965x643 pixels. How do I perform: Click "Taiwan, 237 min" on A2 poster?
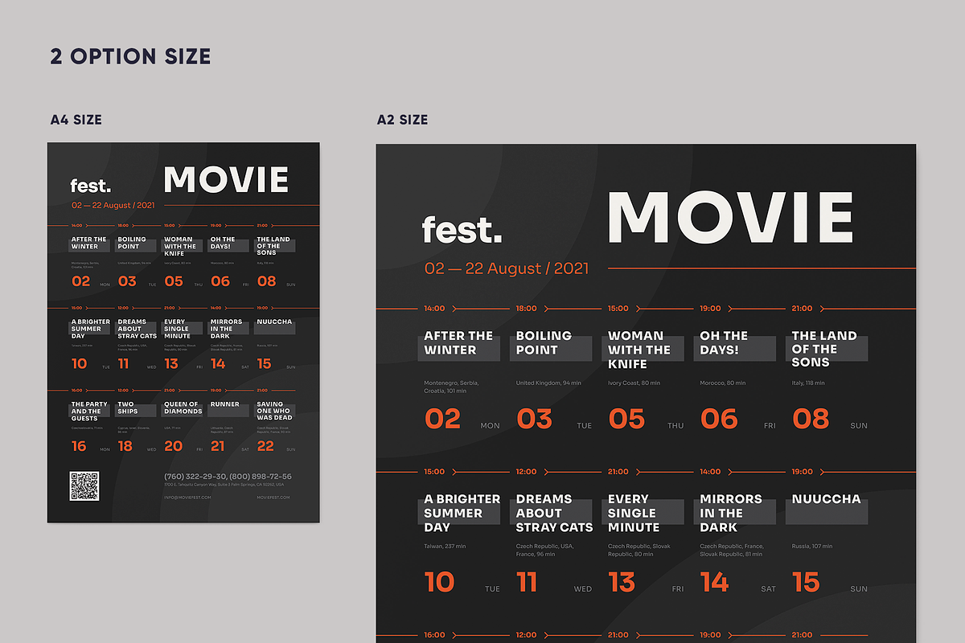click(x=445, y=547)
